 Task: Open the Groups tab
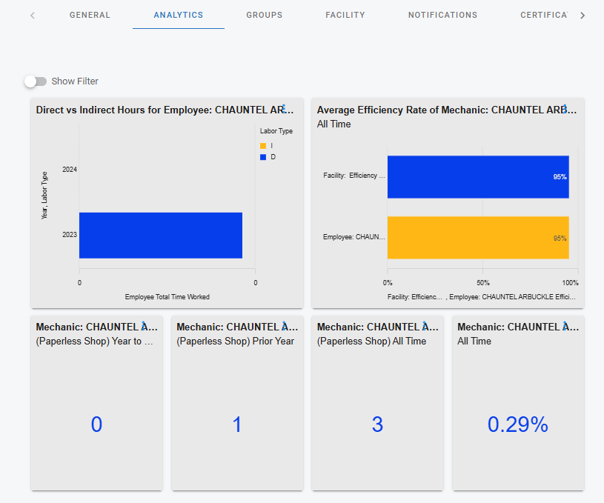click(264, 15)
